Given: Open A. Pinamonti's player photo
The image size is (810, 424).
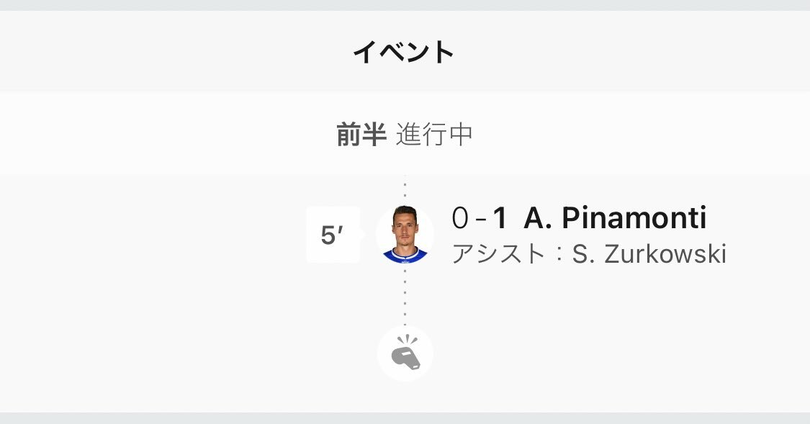Looking at the screenshot, I should (x=405, y=235).
